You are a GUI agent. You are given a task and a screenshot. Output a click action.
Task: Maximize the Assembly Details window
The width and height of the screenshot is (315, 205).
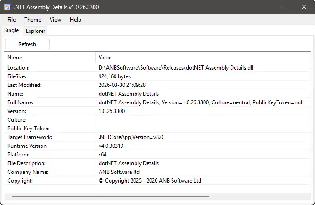click(283, 7)
